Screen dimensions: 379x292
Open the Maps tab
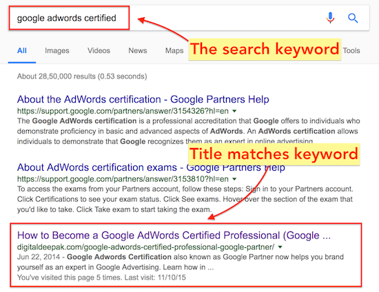click(x=174, y=50)
